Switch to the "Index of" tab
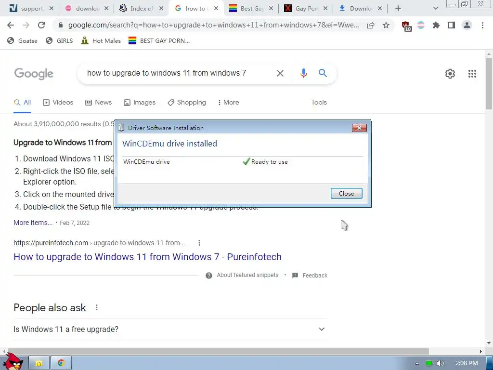493x370 pixels. pos(142,9)
